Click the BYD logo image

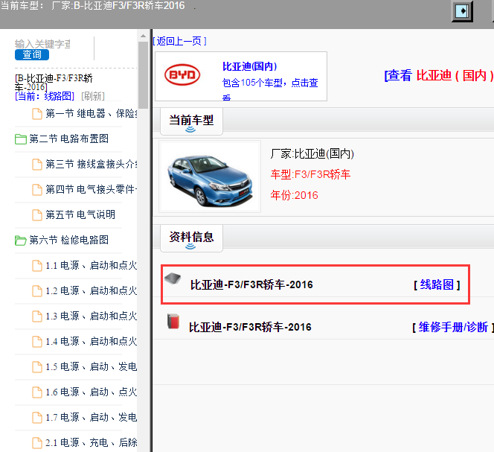tap(182, 75)
